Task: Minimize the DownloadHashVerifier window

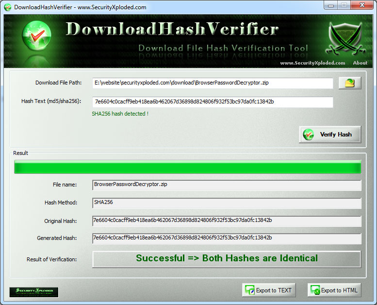Action: (x=331, y=6)
